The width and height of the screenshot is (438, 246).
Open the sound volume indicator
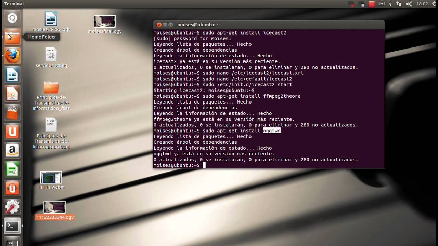click(409, 4)
